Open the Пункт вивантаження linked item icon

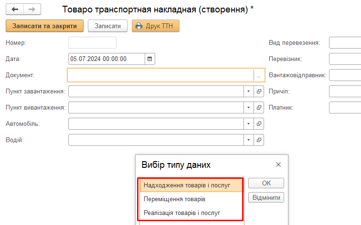(259, 108)
